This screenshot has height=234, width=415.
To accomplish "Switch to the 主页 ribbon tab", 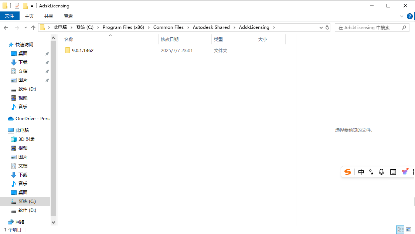I will click(x=29, y=16).
